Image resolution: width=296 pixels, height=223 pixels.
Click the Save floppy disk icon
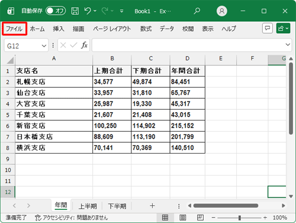(75, 11)
